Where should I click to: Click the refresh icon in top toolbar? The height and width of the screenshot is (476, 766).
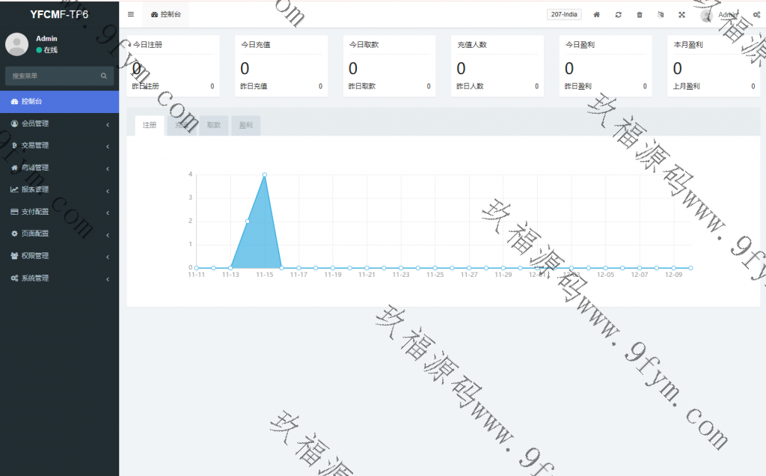click(x=618, y=14)
